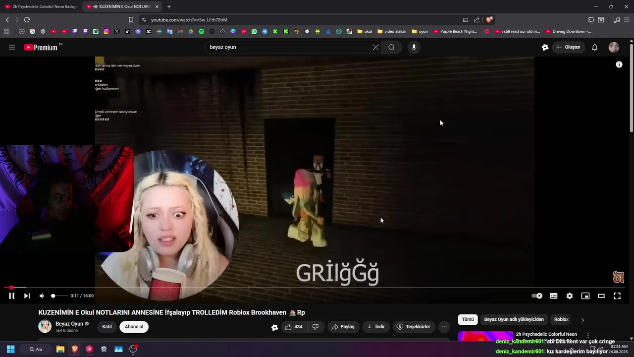Click 'Paylaş' to share the video

343,327
